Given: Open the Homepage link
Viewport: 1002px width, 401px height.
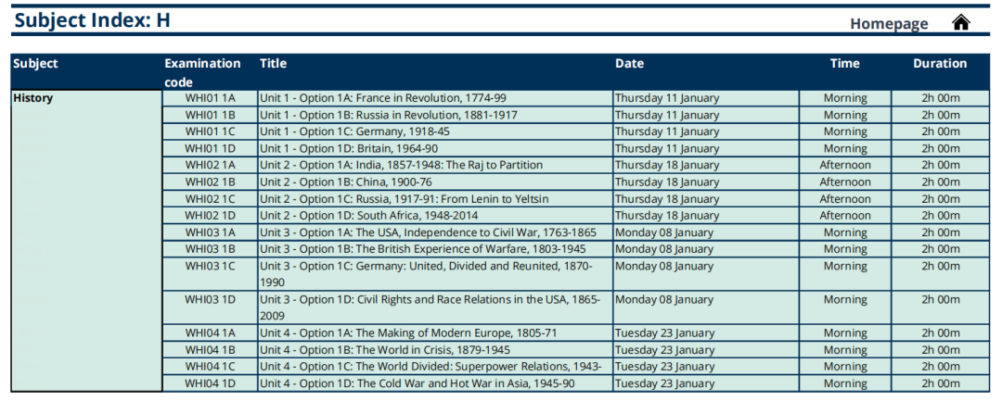Looking at the screenshot, I should 889,24.
